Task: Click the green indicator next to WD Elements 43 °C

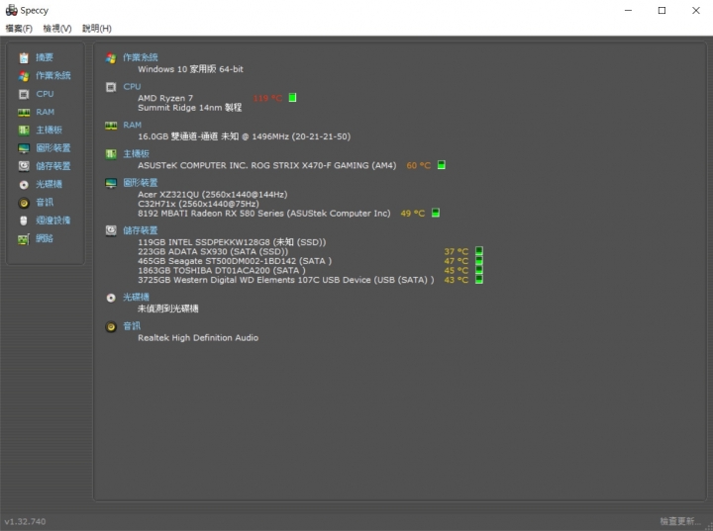Action: coord(479,280)
